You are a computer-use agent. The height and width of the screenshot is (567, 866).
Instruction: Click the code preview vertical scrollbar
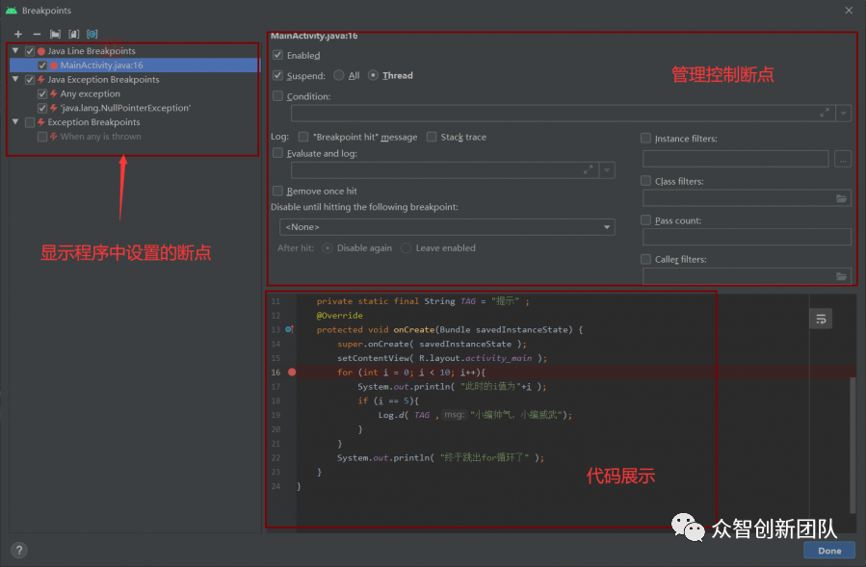pos(853,445)
